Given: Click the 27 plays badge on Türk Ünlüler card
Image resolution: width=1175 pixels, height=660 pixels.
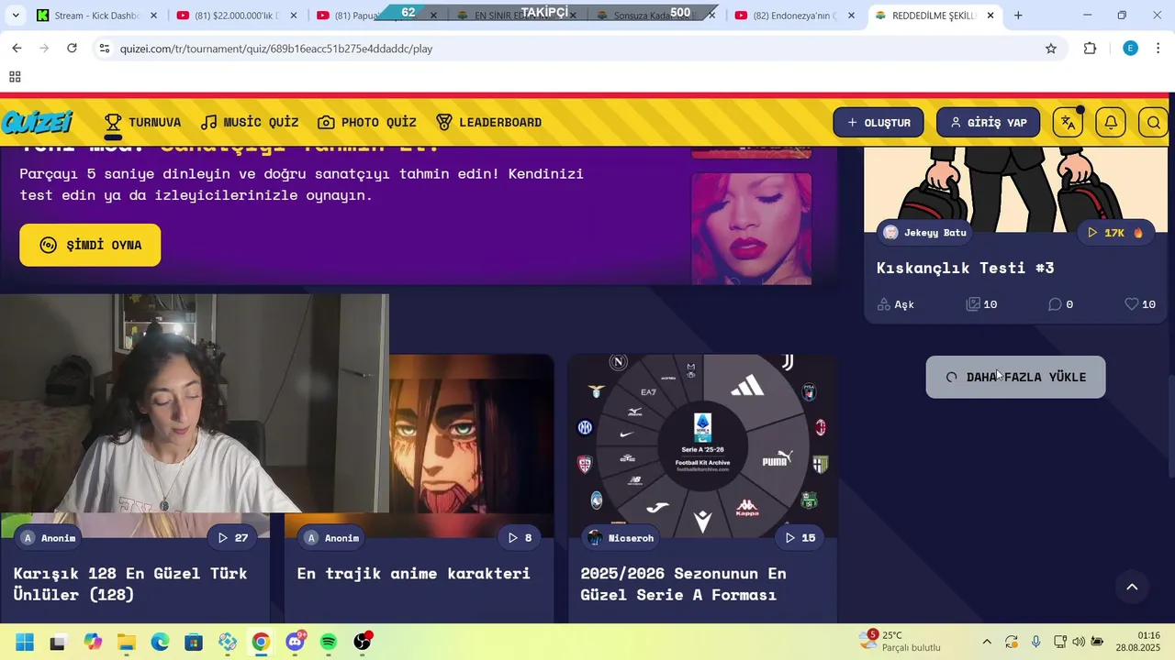Looking at the screenshot, I should click(232, 538).
